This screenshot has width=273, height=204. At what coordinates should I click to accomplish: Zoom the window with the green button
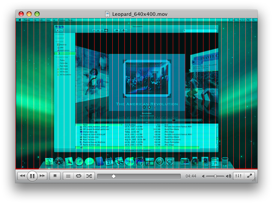[x=37, y=14]
